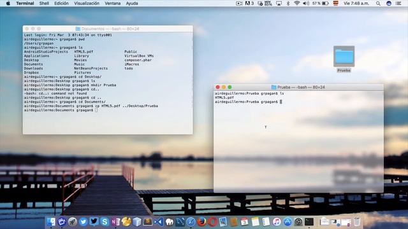Open the Ayuda menu
This screenshot has height=229, width=408.
(132, 3)
